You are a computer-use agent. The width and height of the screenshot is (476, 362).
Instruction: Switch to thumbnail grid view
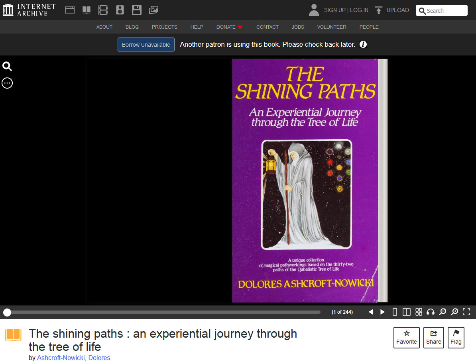click(x=419, y=312)
